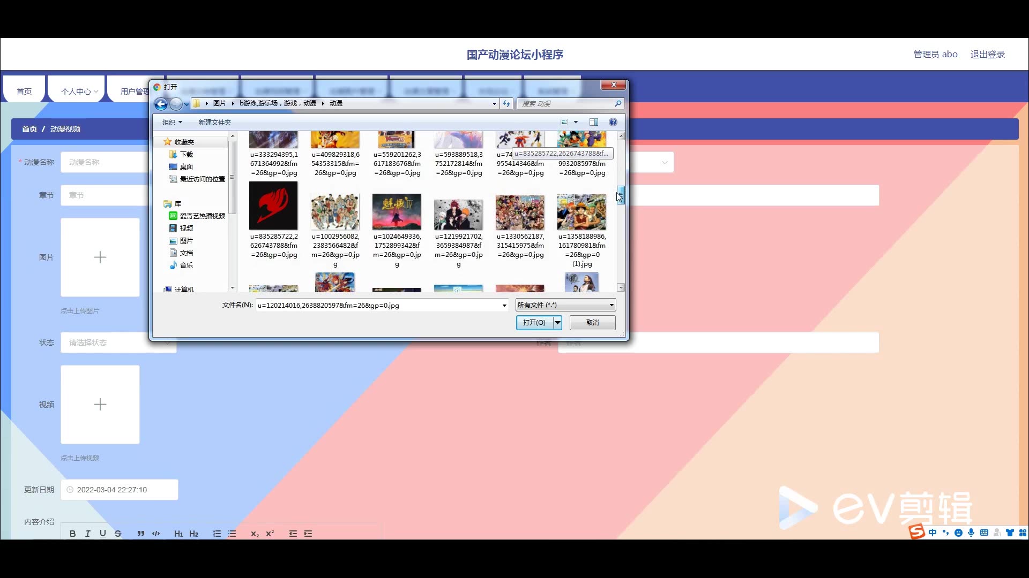Viewport: 1029px width, 578px height.
Task: Select the Fairy Tail logo thumbnail
Action: 273,206
